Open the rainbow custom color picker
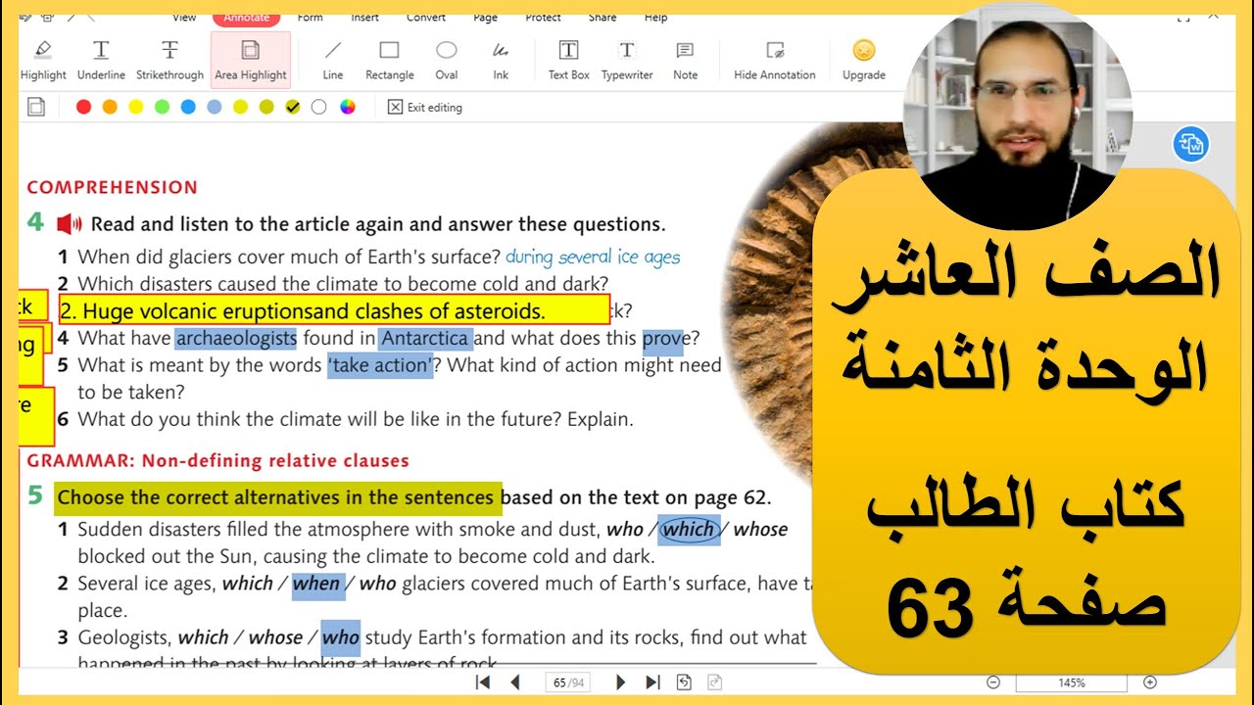1254x705 pixels. pos(347,108)
